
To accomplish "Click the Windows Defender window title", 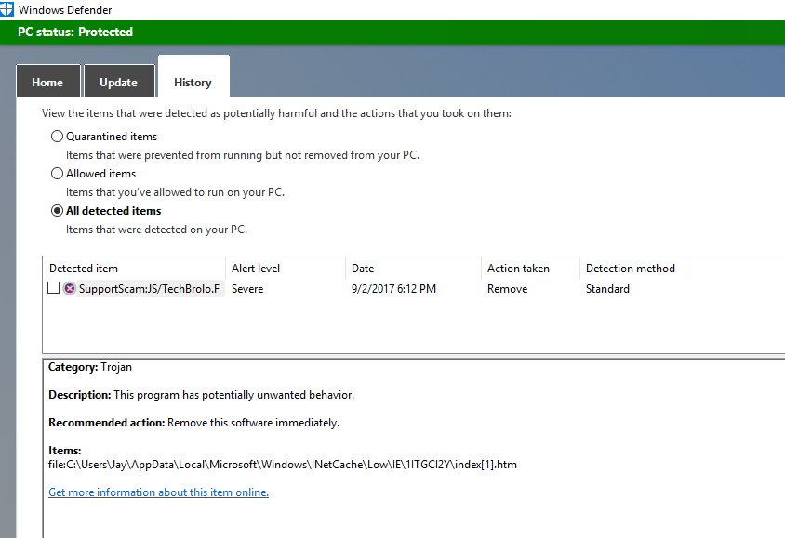I will coord(65,10).
